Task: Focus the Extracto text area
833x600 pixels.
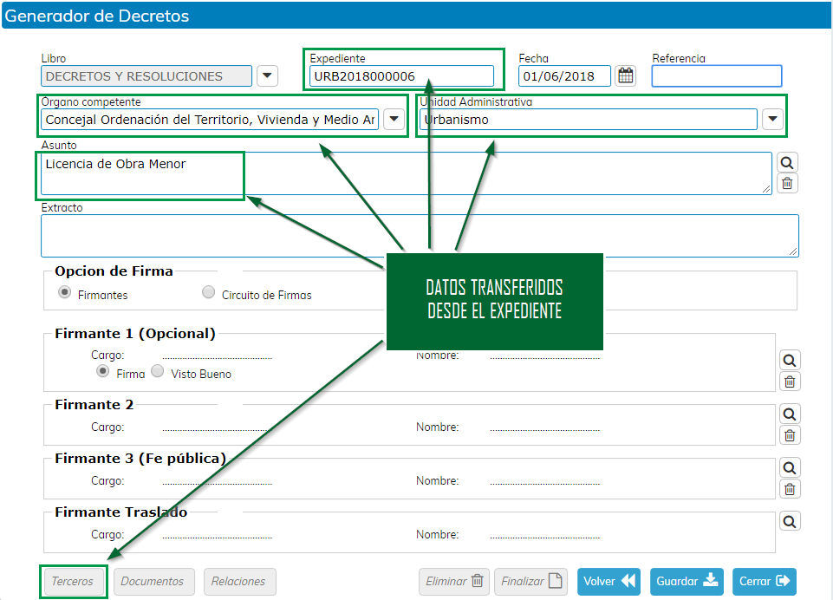Action: point(419,235)
